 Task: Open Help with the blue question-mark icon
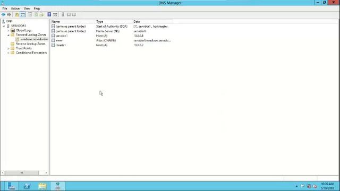(49, 14)
